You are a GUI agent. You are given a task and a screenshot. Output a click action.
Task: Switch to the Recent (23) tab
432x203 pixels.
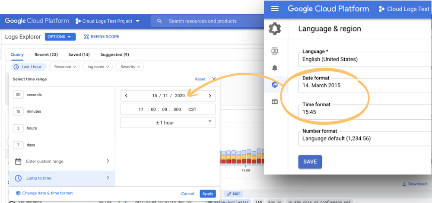[x=46, y=55]
